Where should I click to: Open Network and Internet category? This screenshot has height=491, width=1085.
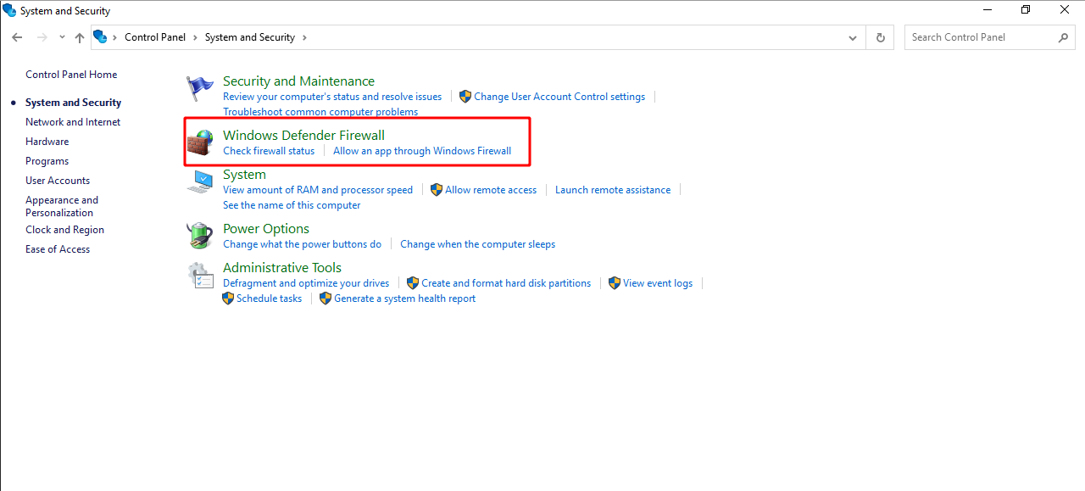click(73, 122)
